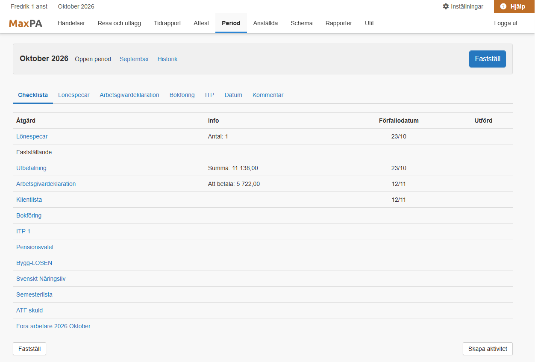Click Arbetsgivardeklaration in the checklist rows
This screenshot has width=535, height=362.
click(46, 184)
